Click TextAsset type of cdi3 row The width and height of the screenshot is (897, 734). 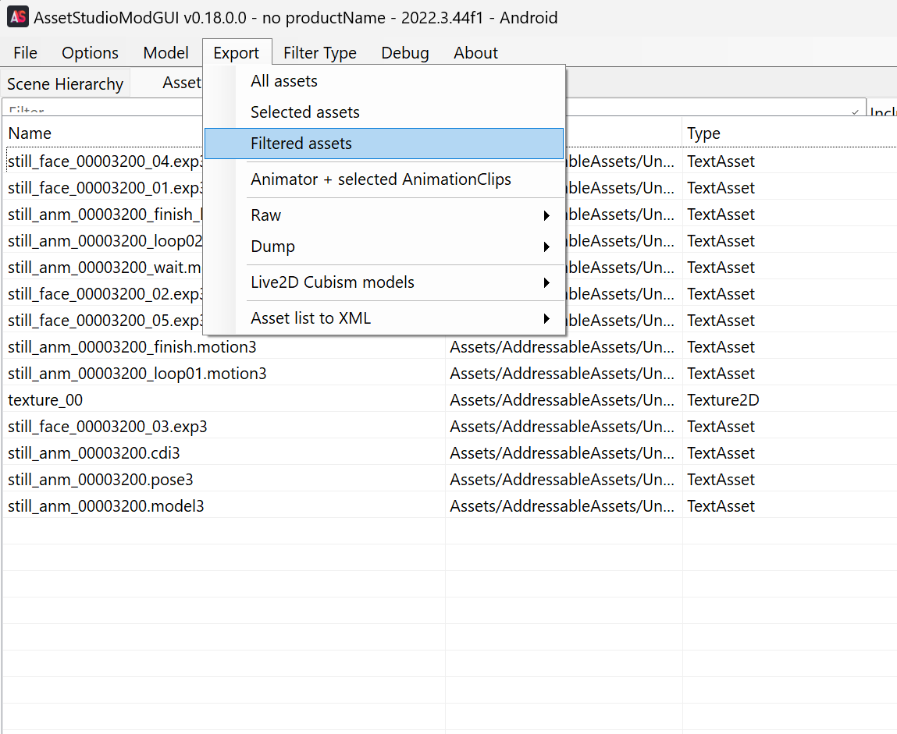click(x=721, y=453)
